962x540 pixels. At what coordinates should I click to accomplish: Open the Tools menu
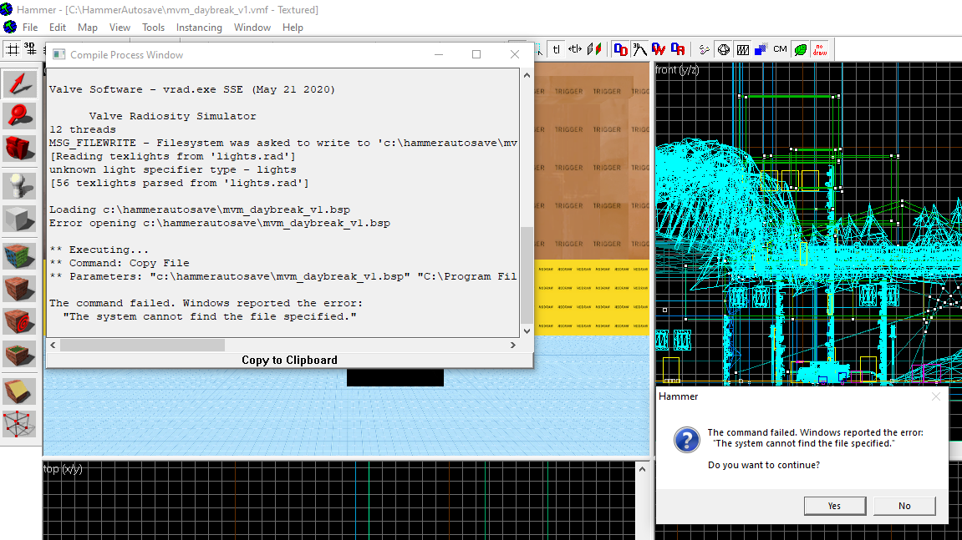[x=154, y=28]
